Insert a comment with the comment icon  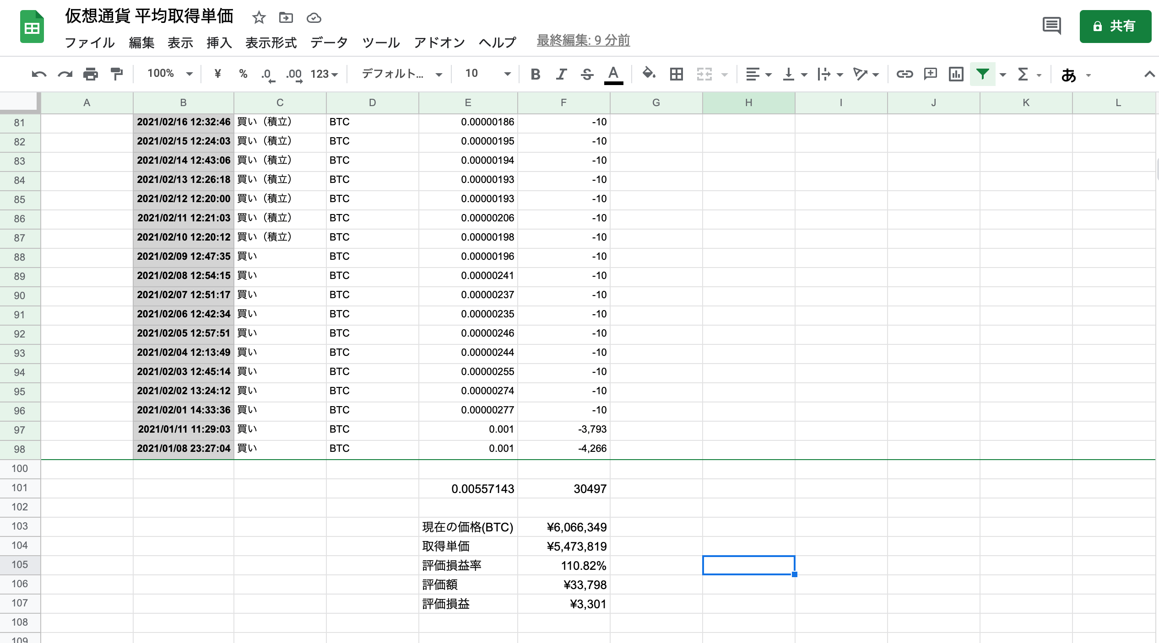[x=930, y=74]
